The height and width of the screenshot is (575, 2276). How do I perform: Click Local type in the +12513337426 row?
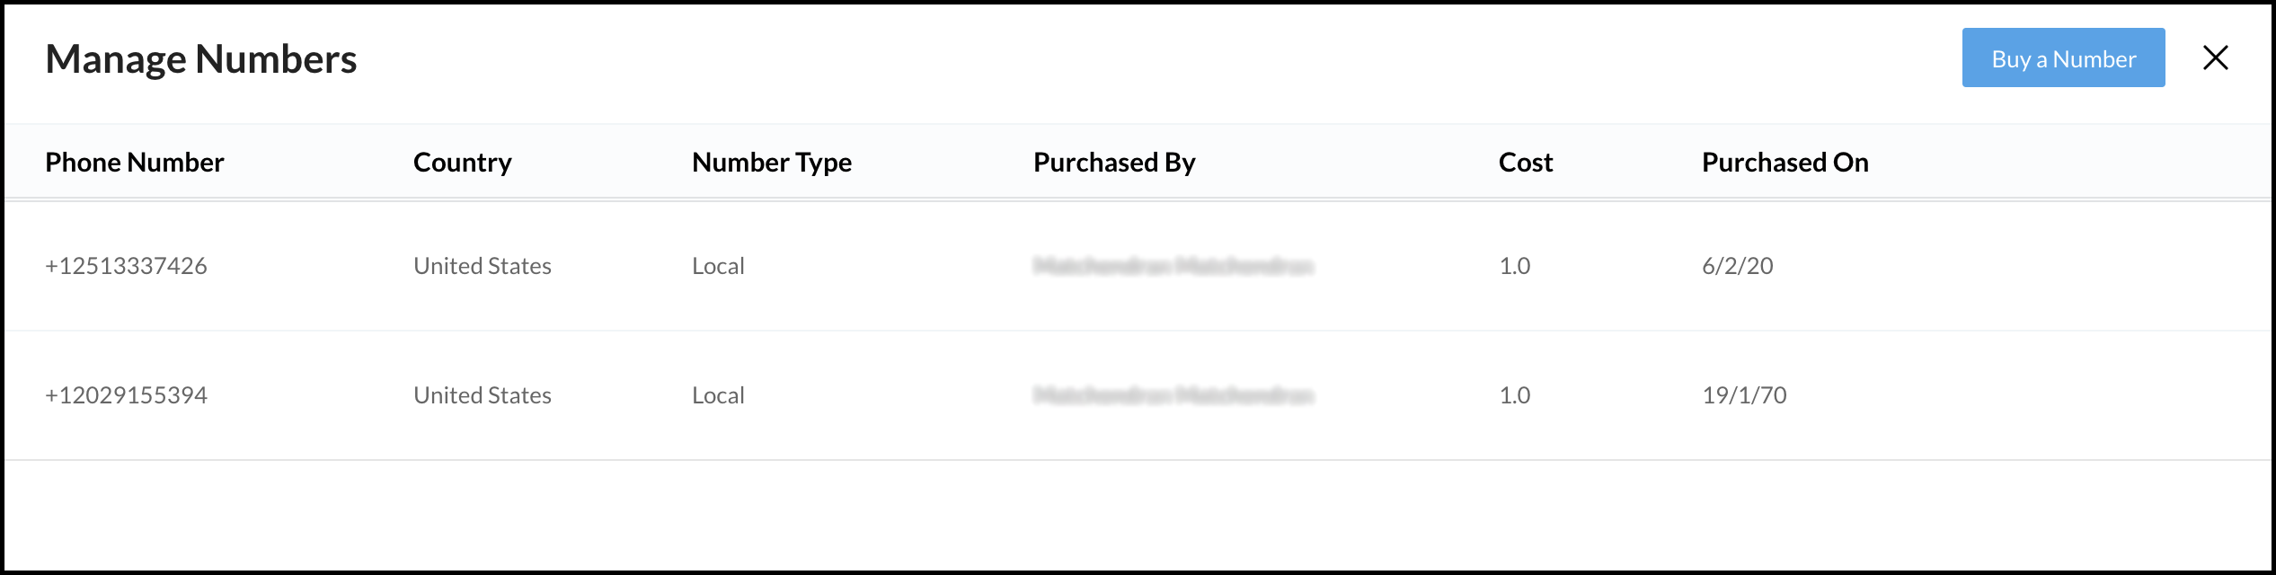pyautogui.click(x=718, y=266)
